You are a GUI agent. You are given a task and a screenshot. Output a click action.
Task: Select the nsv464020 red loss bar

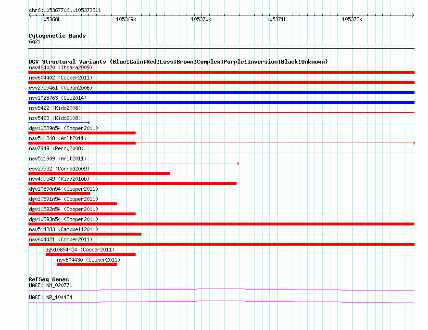point(221,72)
